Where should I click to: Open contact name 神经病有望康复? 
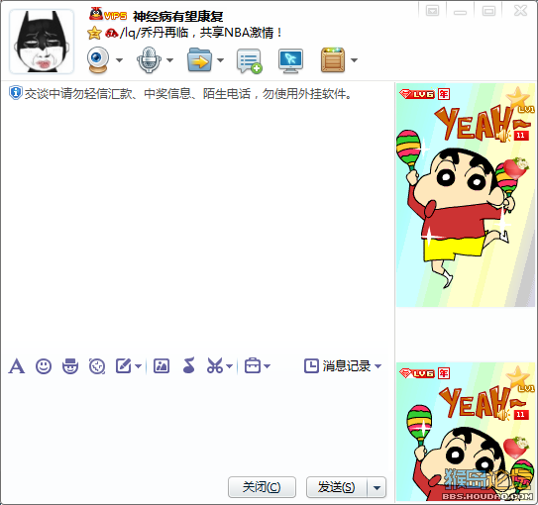click(x=178, y=16)
